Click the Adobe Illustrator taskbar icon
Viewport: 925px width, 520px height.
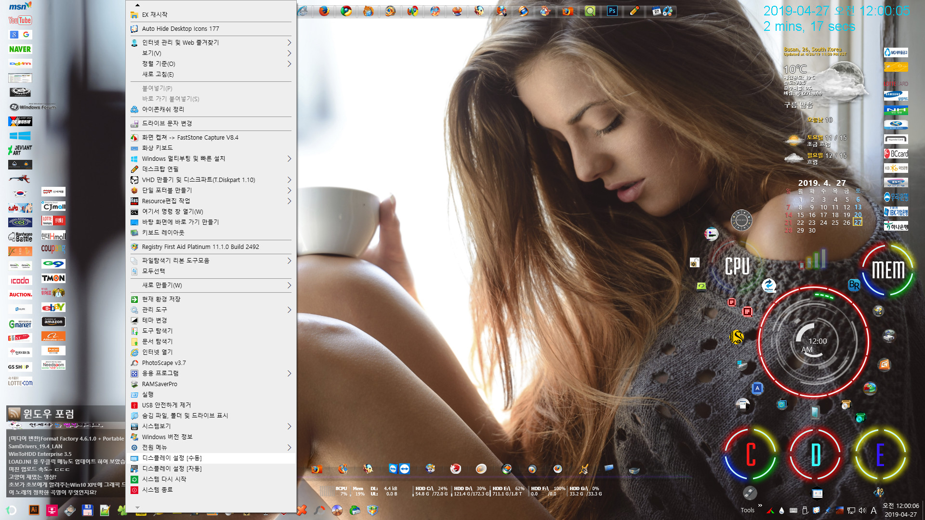point(34,510)
